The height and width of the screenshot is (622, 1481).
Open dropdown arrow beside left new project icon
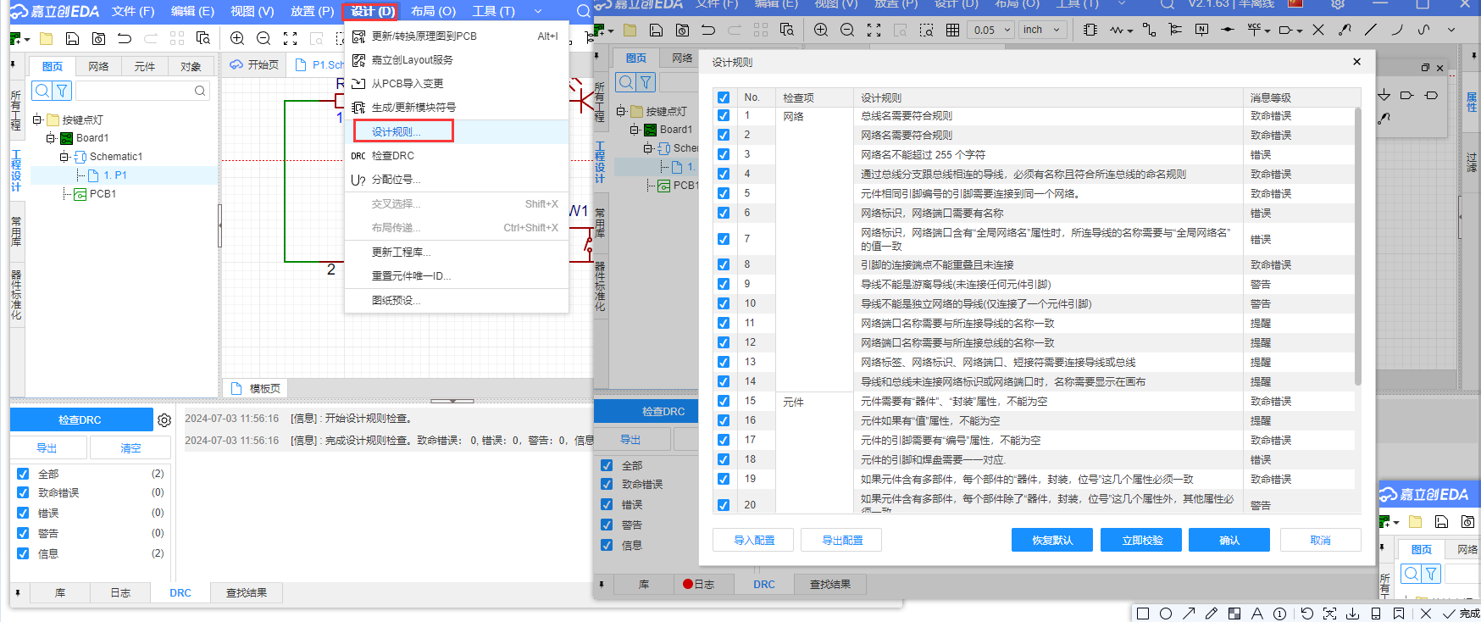coord(27,39)
